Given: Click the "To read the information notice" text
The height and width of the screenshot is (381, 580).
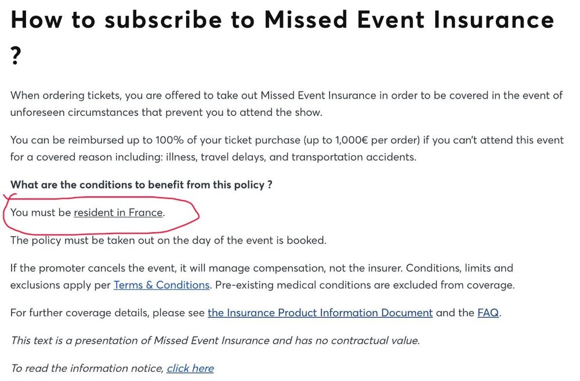Looking at the screenshot, I should 87,368.
